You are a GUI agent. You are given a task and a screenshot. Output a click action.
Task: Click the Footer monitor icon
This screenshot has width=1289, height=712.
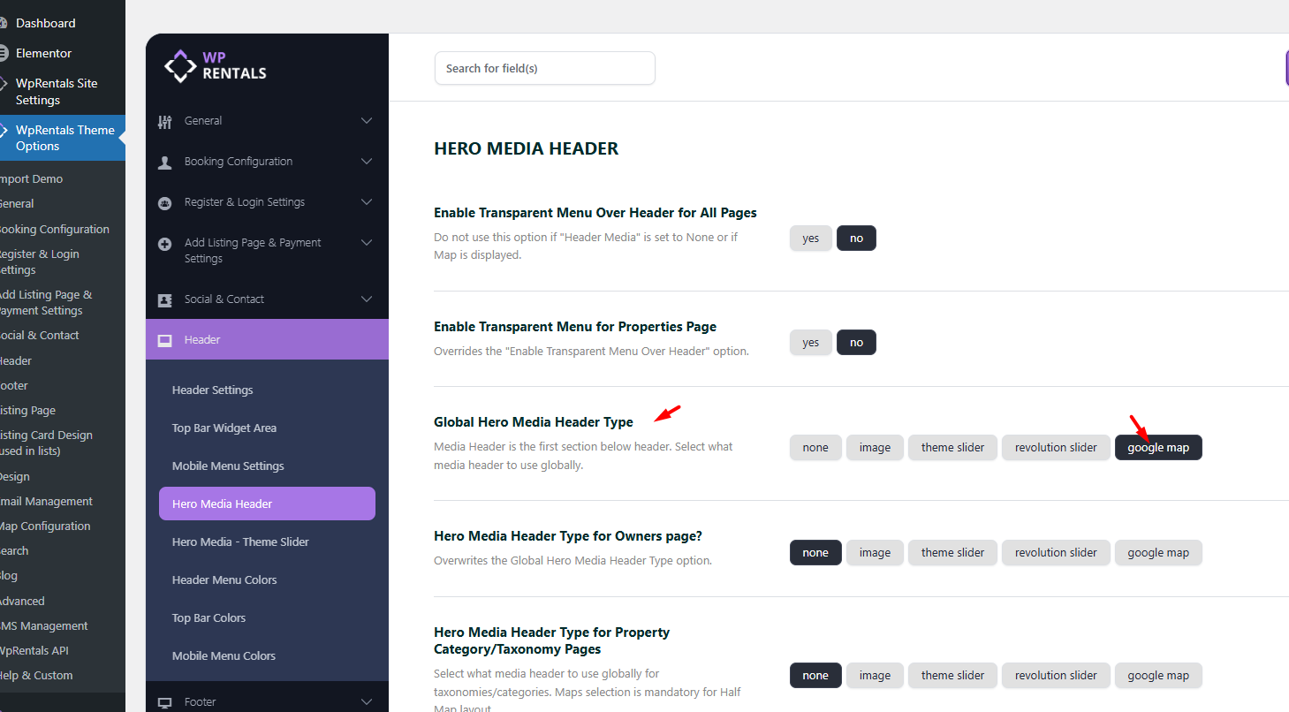click(164, 702)
